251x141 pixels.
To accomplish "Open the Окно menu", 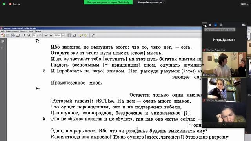I will [x=31, y=31].
